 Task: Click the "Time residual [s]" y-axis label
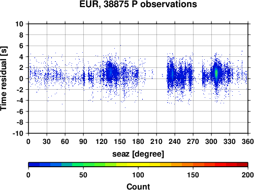pos(4,79)
